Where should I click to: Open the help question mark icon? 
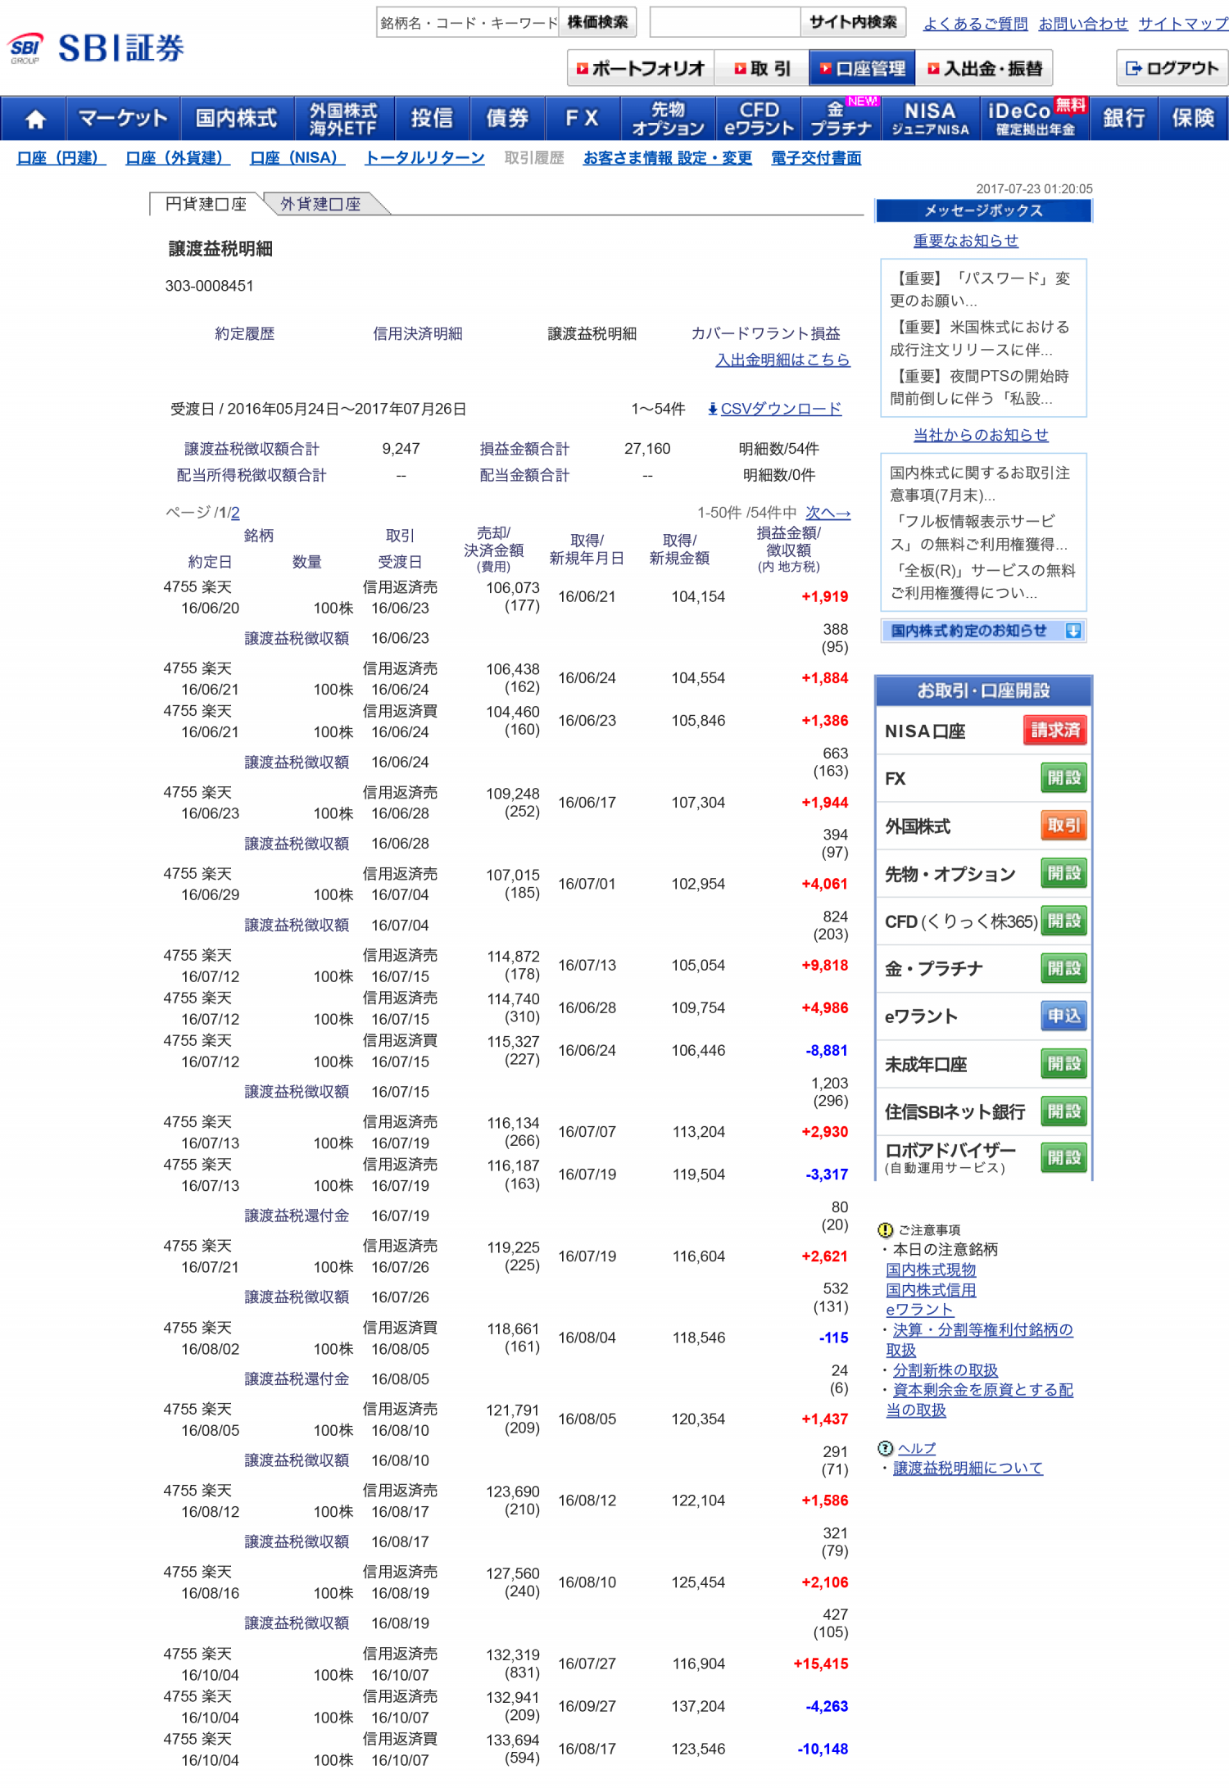[x=885, y=1448]
